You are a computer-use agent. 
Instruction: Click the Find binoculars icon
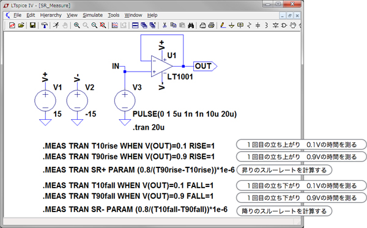pyautogui.click(x=191, y=25)
